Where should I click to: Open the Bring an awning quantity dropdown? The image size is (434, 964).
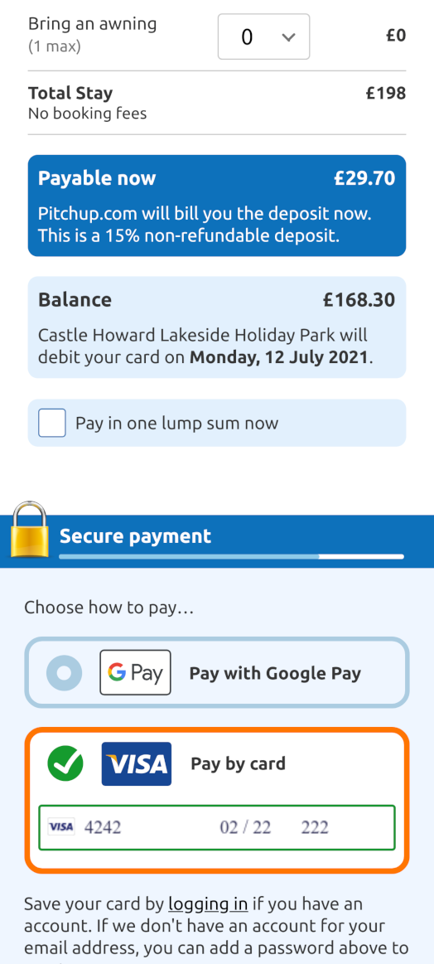click(x=263, y=37)
